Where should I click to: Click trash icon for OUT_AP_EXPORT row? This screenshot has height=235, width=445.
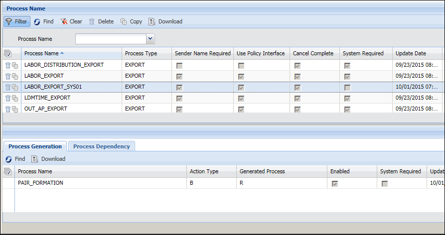pos(8,109)
